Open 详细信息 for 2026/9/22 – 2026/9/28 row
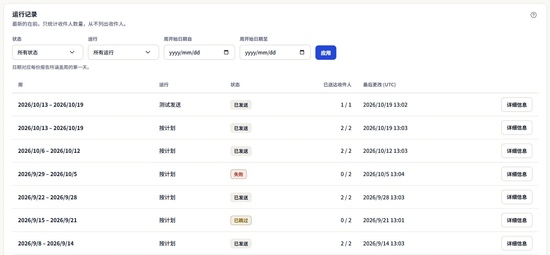This screenshot has height=255, width=550. [517, 197]
